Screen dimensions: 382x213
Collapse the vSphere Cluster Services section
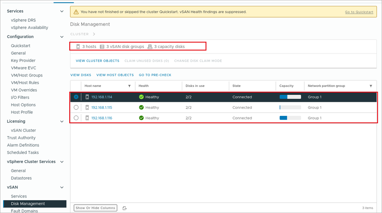pyautogui.click(x=62, y=162)
